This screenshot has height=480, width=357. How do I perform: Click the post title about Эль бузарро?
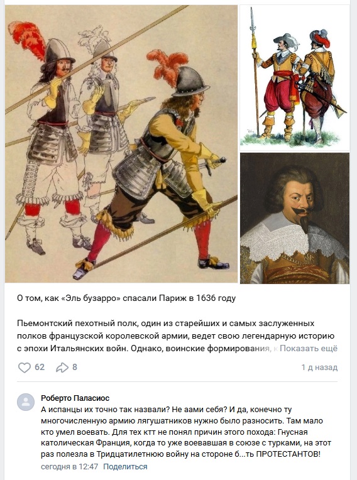pyautogui.click(x=126, y=298)
